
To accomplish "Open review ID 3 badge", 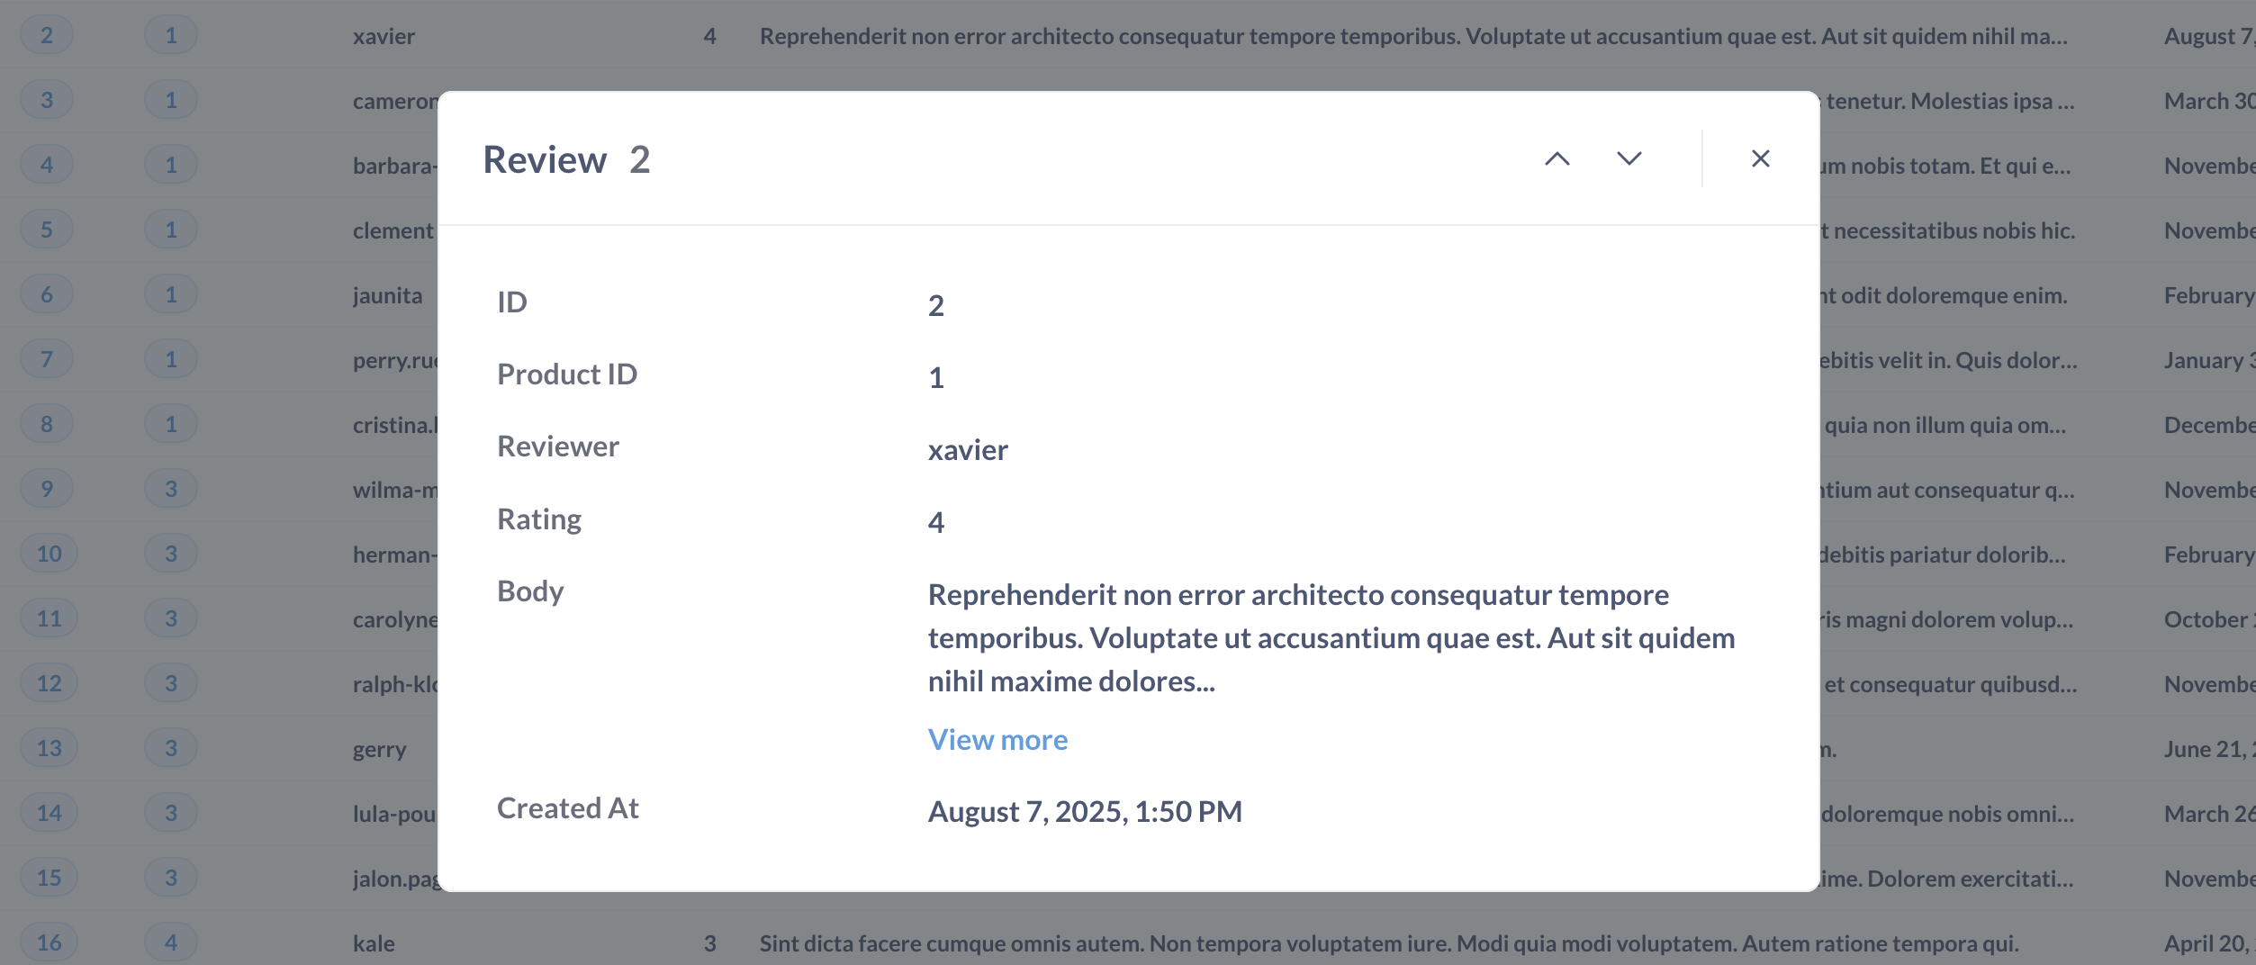I will (x=47, y=100).
